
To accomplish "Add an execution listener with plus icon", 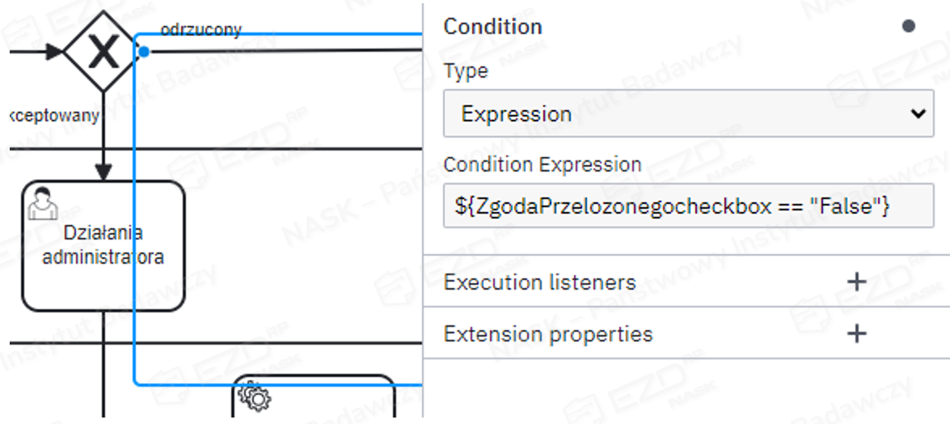I will pyautogui.click(x=855, y=282).
